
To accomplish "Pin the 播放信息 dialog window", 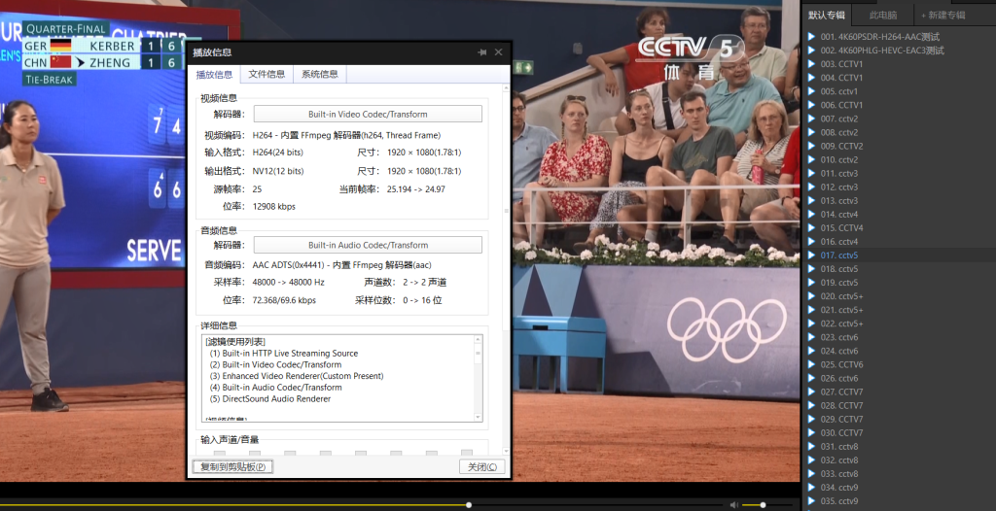I will pos(482,52).
